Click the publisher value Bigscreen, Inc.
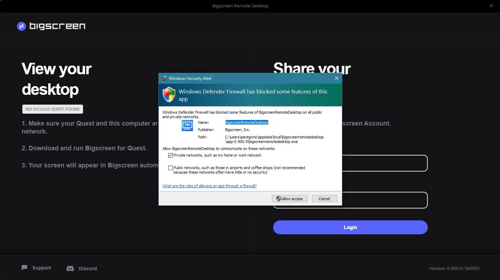Viewport: 500px width, 280px height. (x=238, y=130)
